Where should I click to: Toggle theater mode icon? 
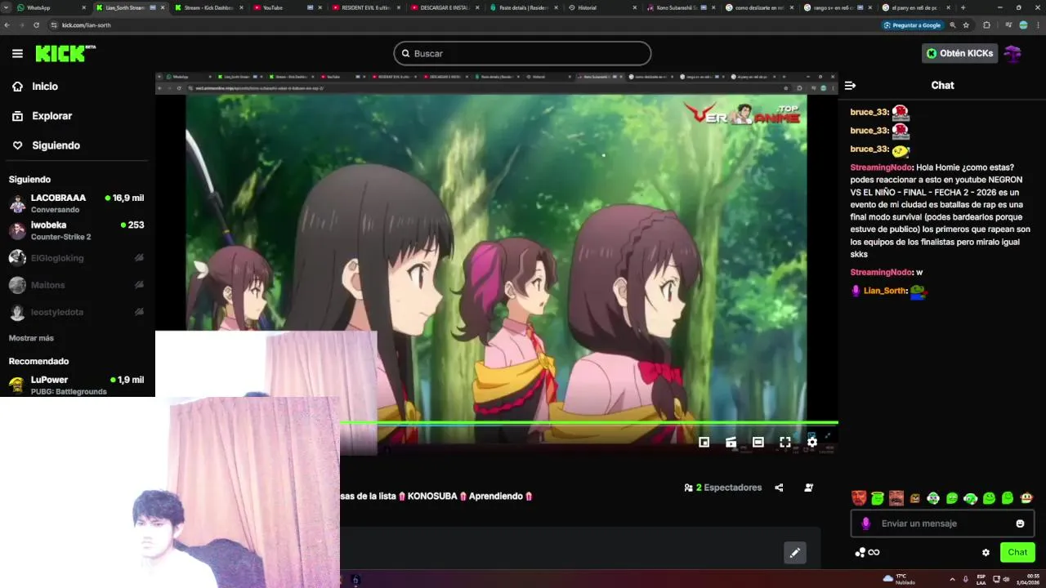[758, 442]
